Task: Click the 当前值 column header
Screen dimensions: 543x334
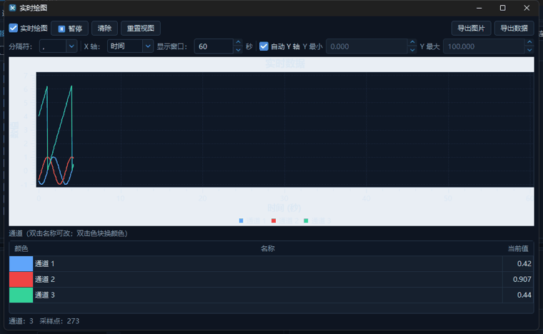Action: pyautogui.click(x=518, y=248)
